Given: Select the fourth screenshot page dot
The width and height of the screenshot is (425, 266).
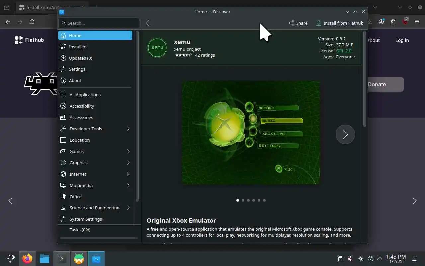Looking at the screenshot, I should pyautogui.click(x=254, y=200).
